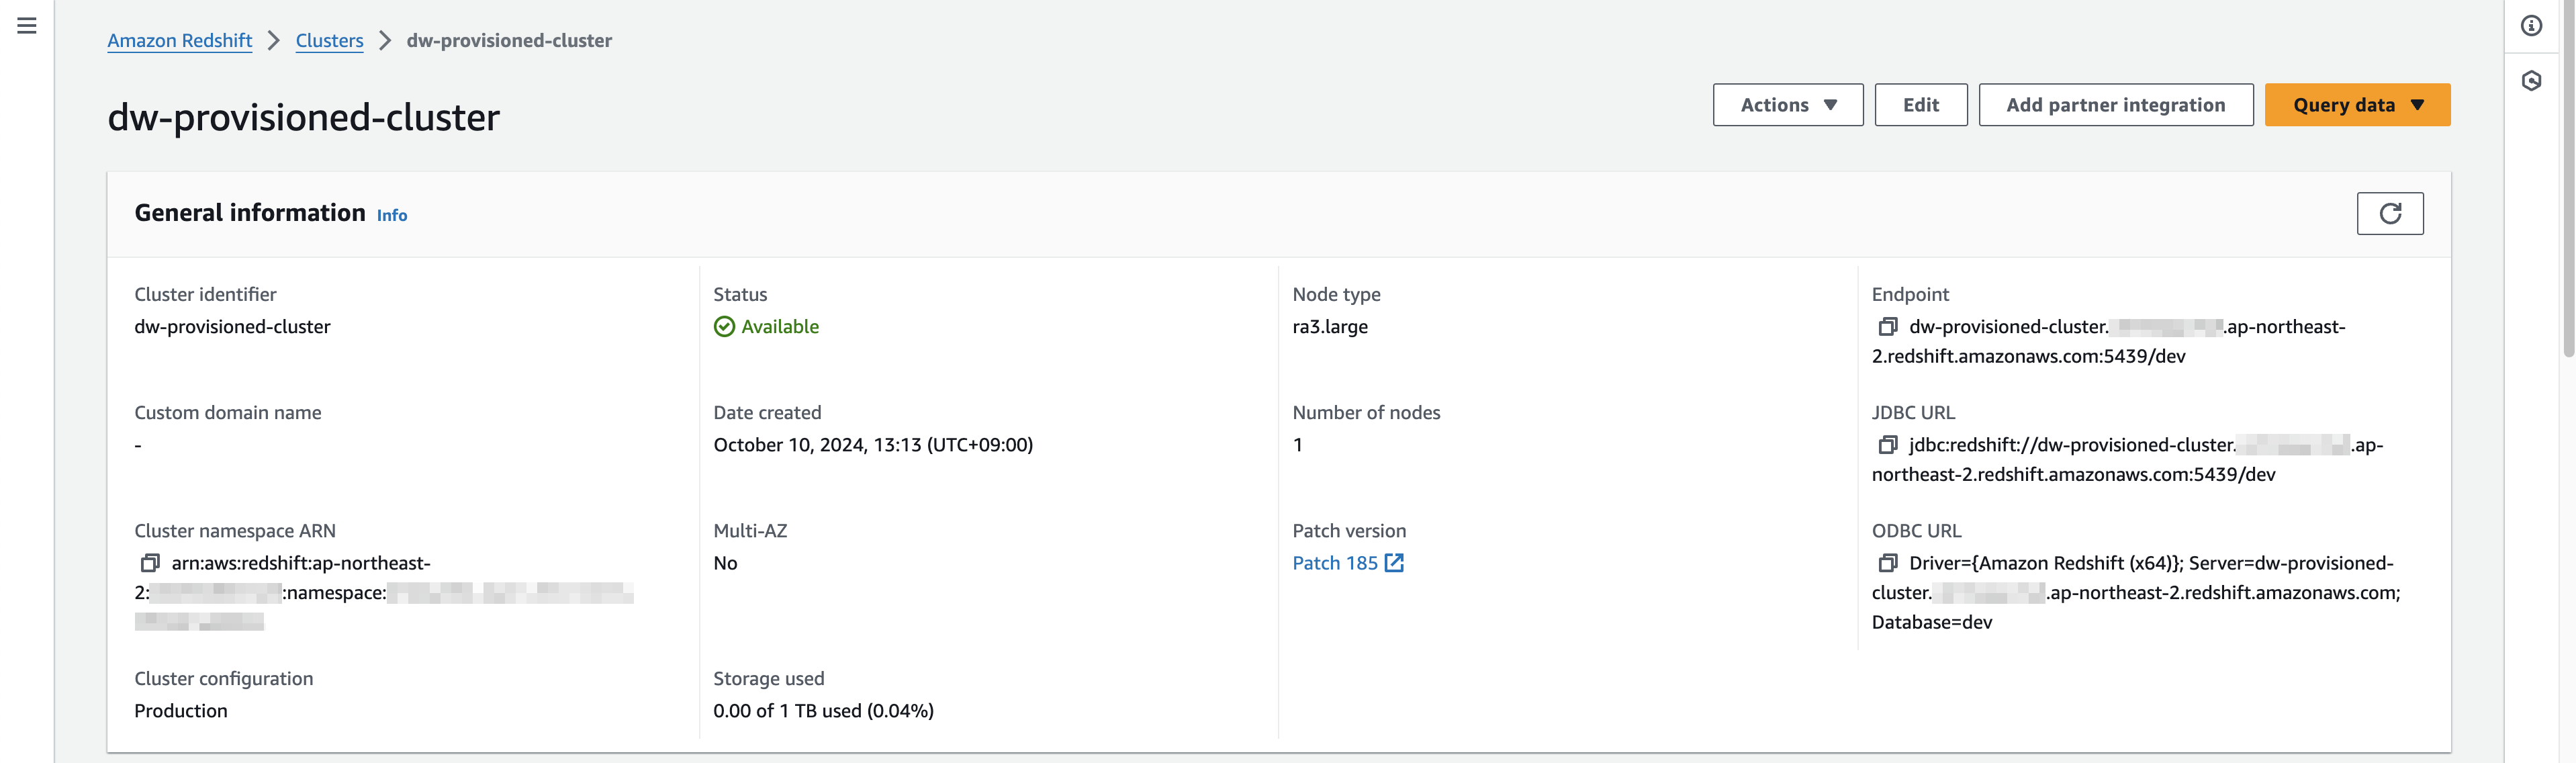Copy the Cluster namespace ARN
Viewport: 2576px width, 763px height.
pyautogui.click(x=150, y=563)
